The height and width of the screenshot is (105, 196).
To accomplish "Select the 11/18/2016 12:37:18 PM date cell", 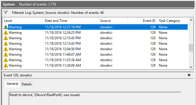I will pos(63,27).
